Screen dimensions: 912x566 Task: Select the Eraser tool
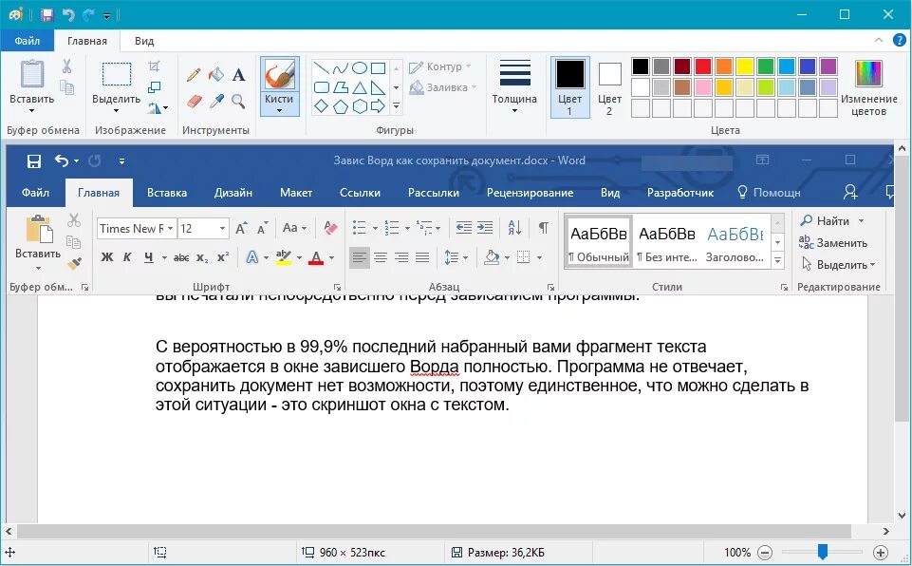click(x=194, y=102)
